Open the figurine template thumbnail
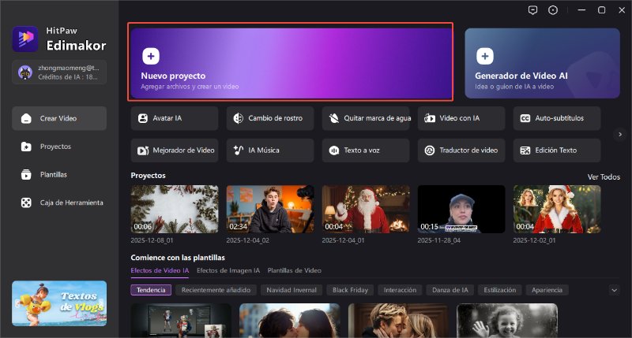632x338 pixels. (x=181, y=321)
